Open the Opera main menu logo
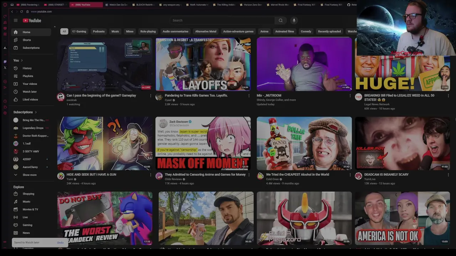This screenshot has height=256, width=456. pyautogui.click(x=5, y=5)
